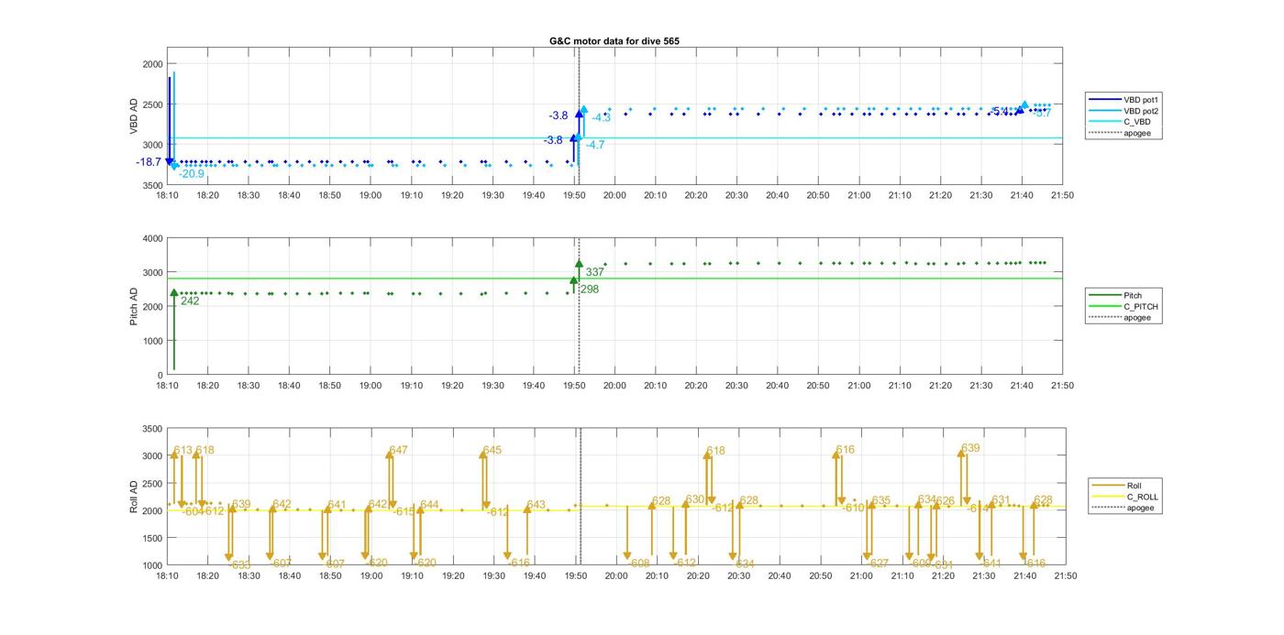
Task: Click the C_ROLL yellow line sample in legend
Action: click(1107, 497)
